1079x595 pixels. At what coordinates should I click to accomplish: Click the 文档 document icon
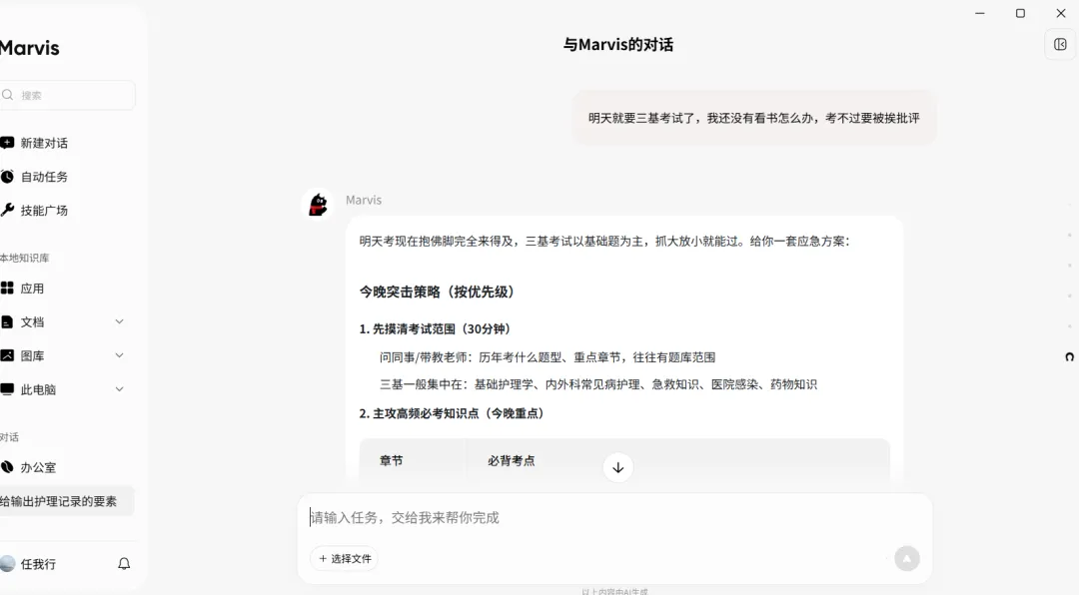[x=7, y=321]
